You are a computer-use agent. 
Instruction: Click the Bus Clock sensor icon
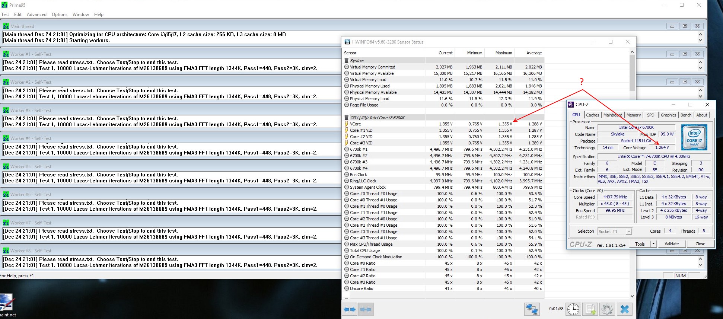347,175
